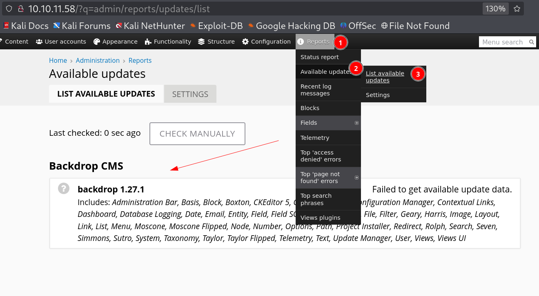Click the 'Last checked: 0 sec ago' text
The image size is (539, 296).
click(x=95, y=133)
